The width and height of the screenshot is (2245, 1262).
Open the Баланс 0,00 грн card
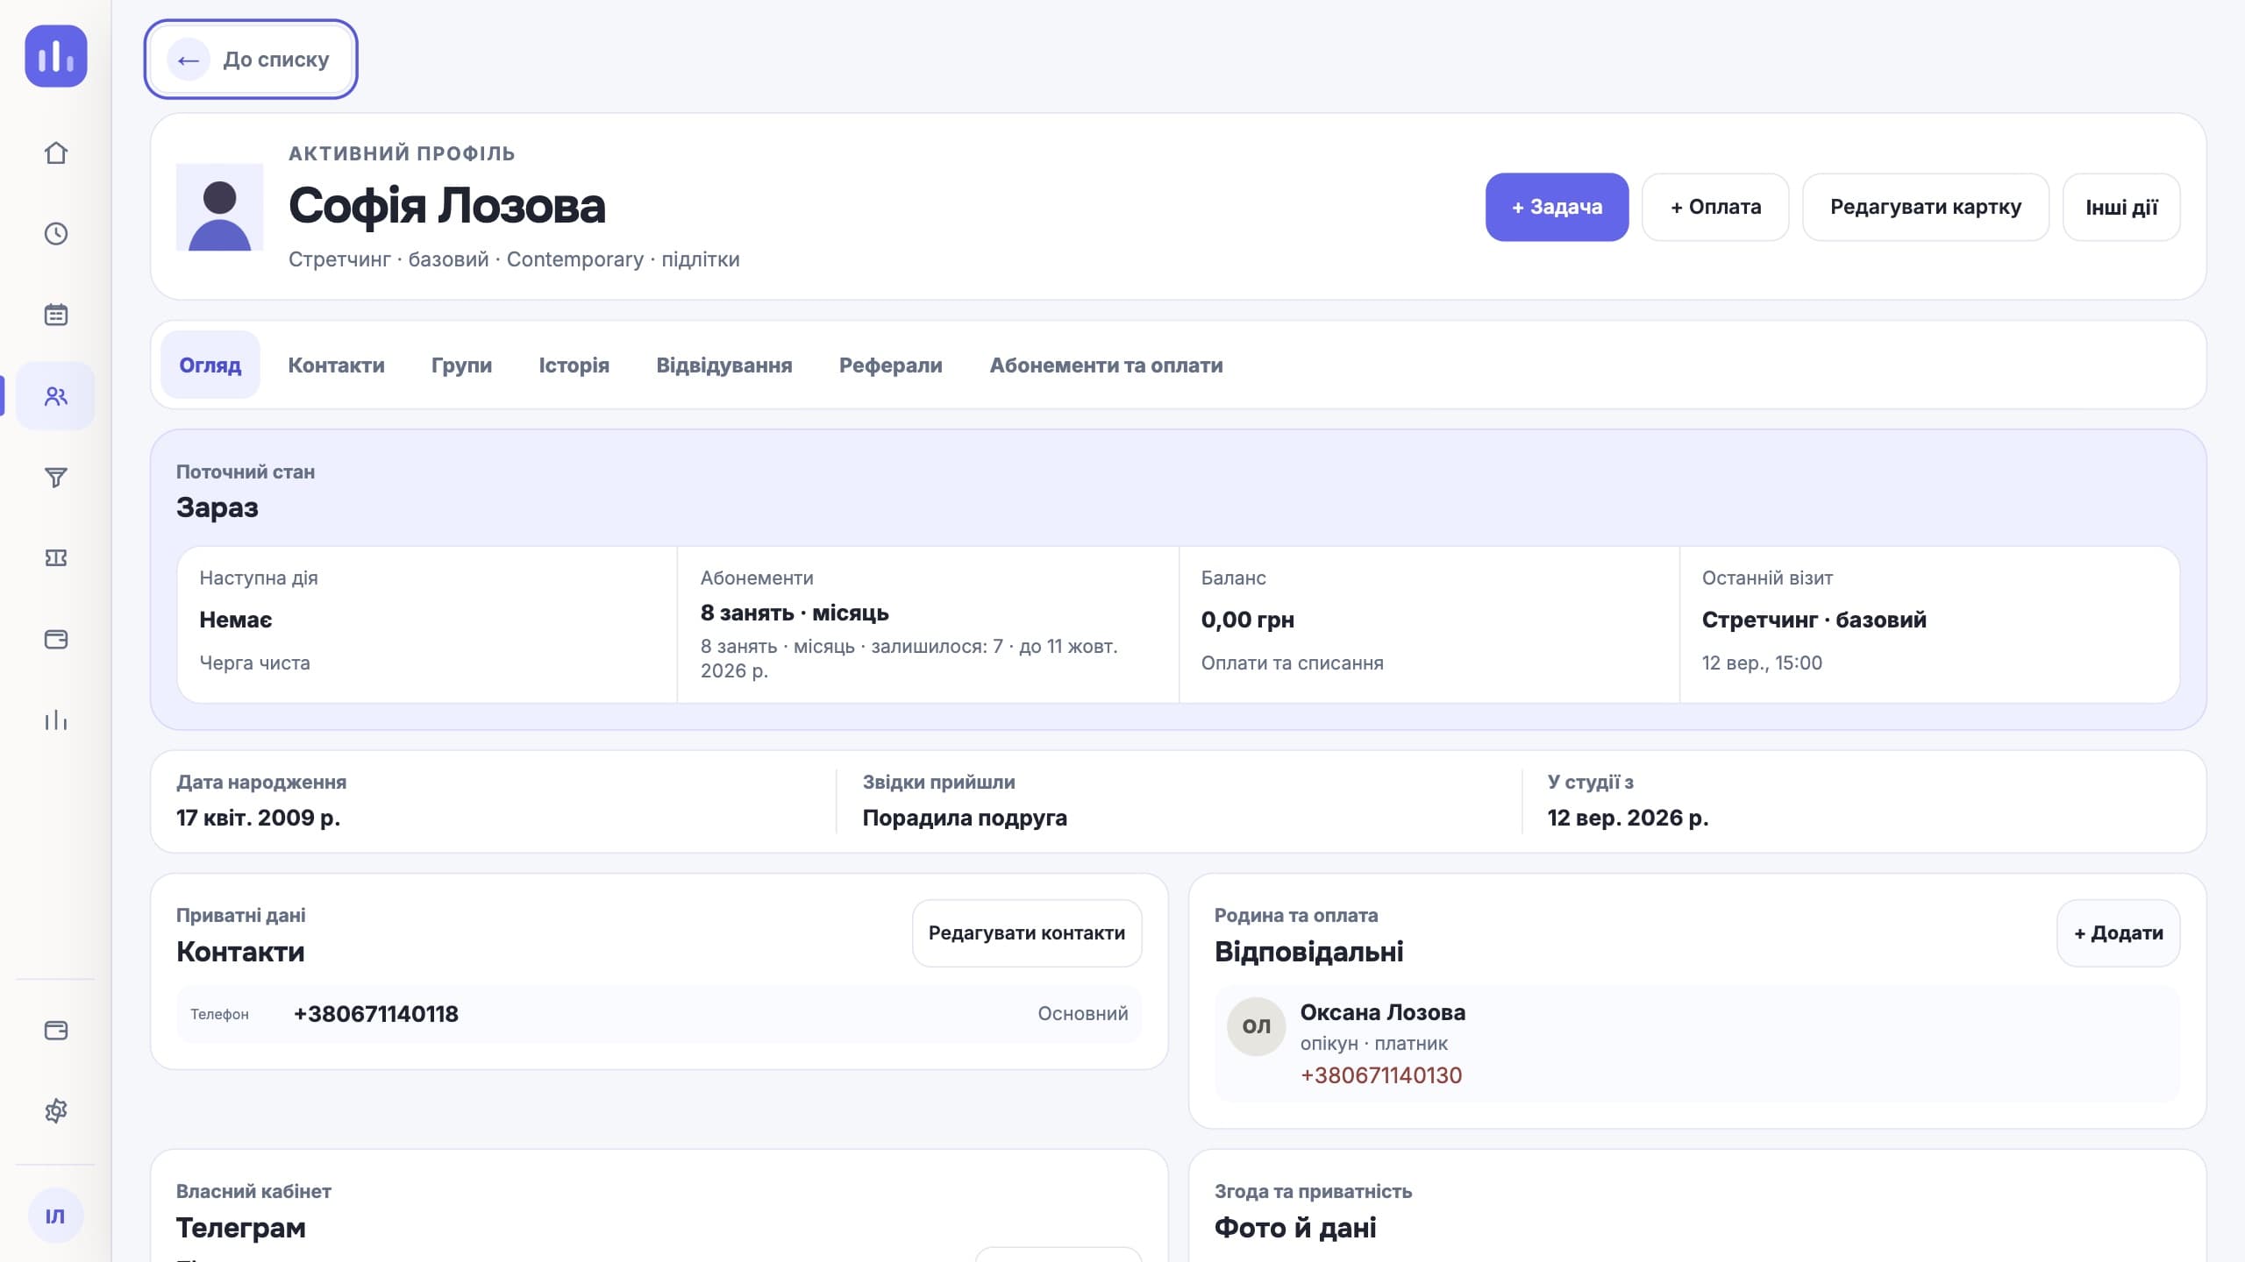pyautogui.click(x=1429, y=624)
